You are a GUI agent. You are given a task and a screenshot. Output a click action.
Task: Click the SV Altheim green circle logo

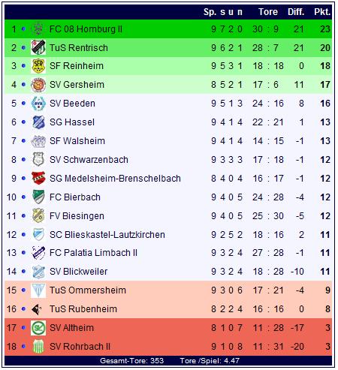(x=38, y=328)
